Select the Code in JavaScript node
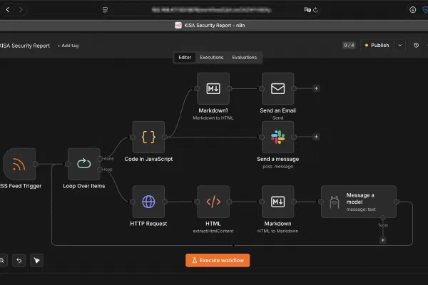The width and height of the screenshot is (428, 285). [x=148, y=137]
